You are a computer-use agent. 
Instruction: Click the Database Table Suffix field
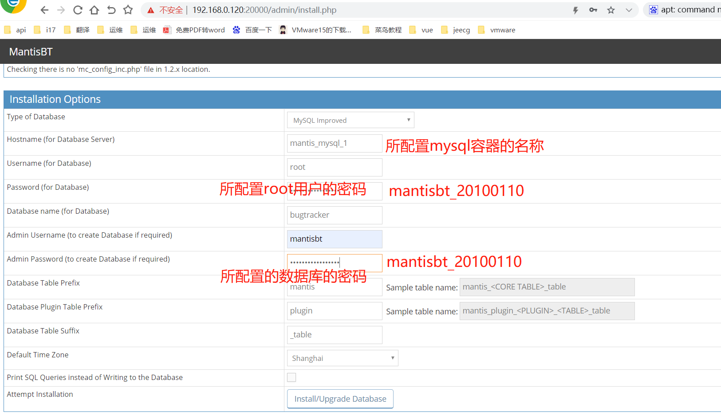(335, 335)
